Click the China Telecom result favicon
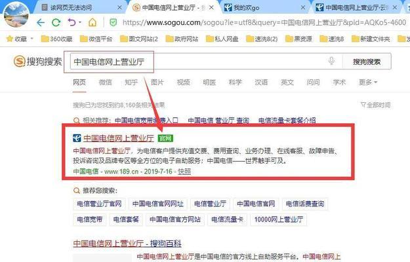Viewport: 410px width, 262px height. click(x=77, y=138)
